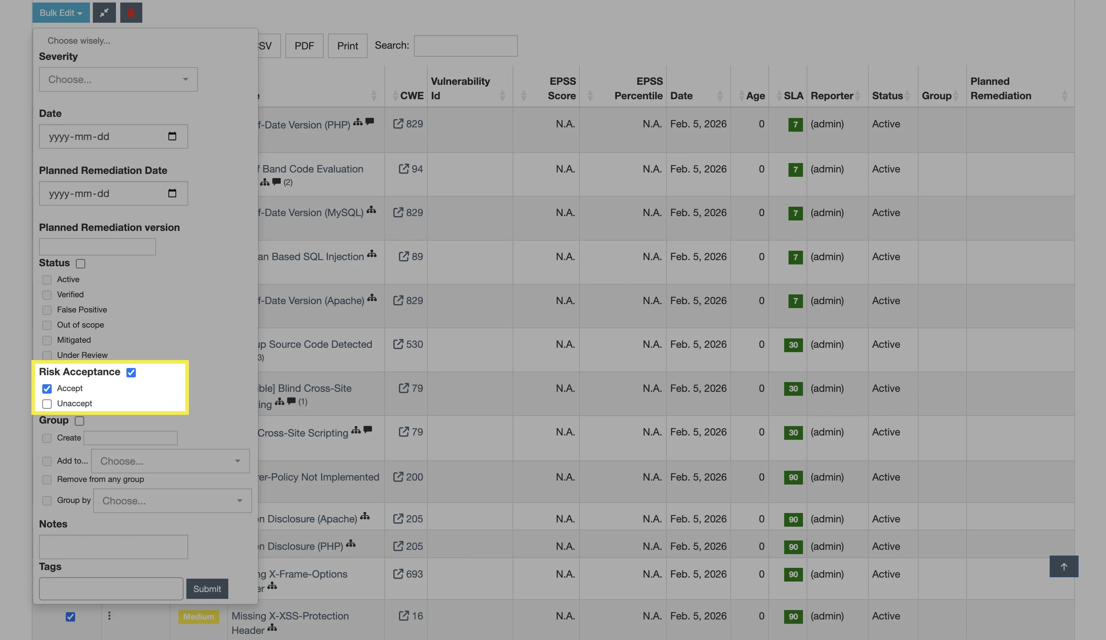Click three-dot menu on Missing X-XSS-Protection row

coord(109,616)
